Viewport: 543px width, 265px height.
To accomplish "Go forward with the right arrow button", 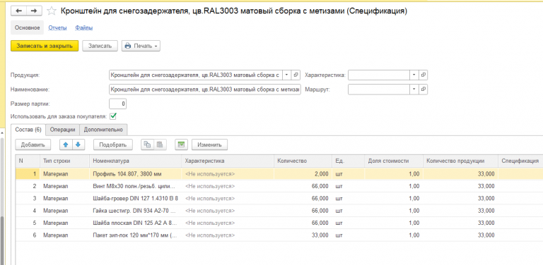I will (34, 11).
